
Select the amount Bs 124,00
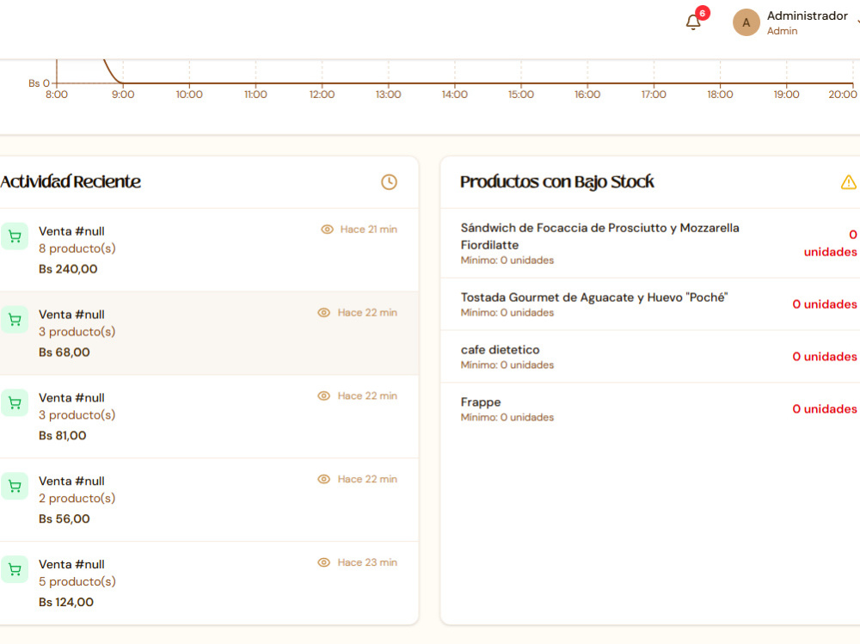tap(66, 603)
